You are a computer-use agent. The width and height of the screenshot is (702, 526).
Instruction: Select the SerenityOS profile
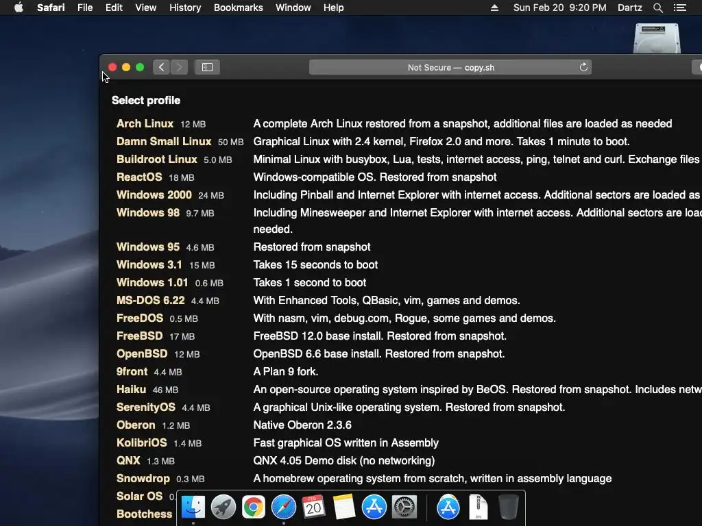(146, 408)
